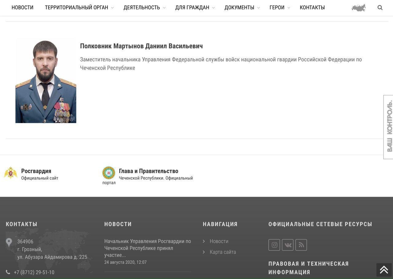
Task: Open the news item about Начальник Управления Росгвардии
Action: (x=148, y=248)
